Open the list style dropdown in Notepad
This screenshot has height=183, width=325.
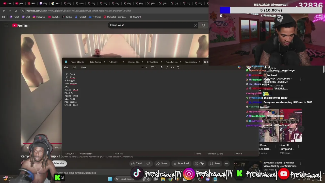coord(154,67)
